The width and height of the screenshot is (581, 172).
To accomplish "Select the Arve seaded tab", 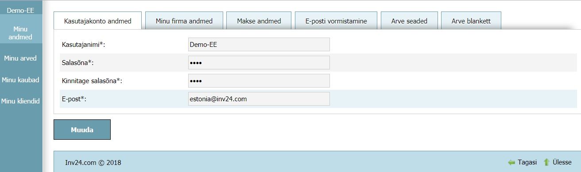I will coord(409,21).
